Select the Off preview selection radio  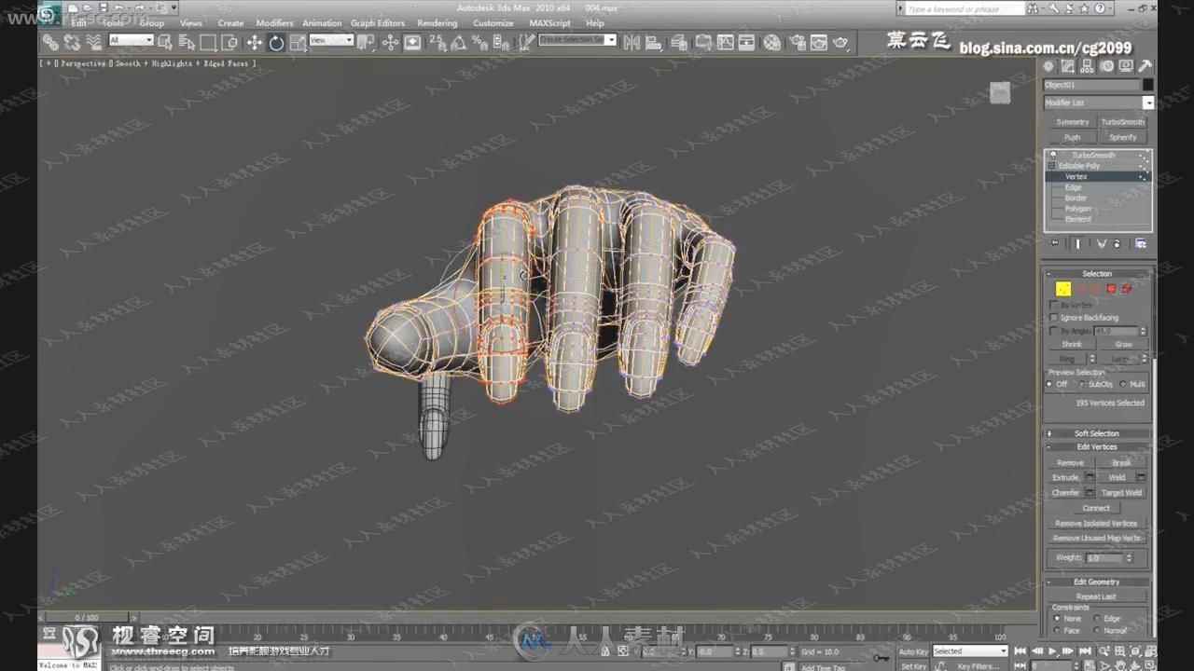[1050, 384]
